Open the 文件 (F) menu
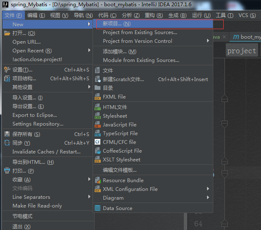This screenshot has height=230, width=261. [13, 15]
